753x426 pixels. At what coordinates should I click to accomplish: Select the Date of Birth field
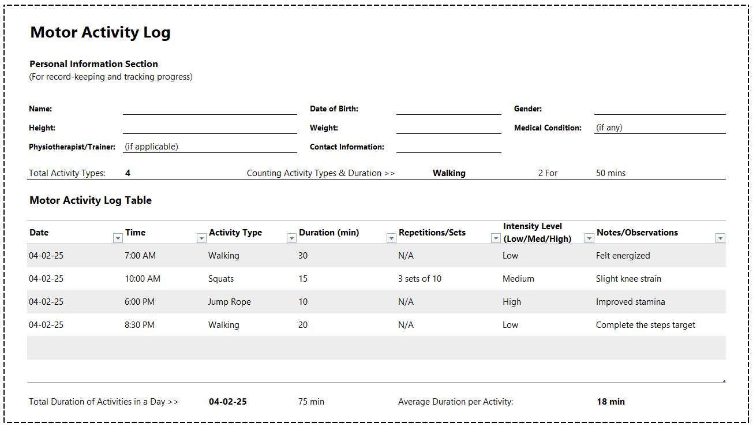(x=448, y=109)
